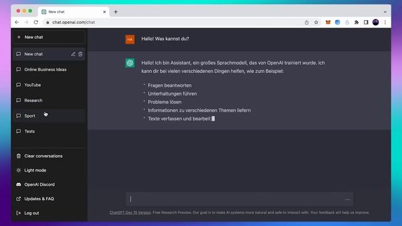Screen dimensions: 402x226
Task: Start a new chat from sidebar button
Action: tap(49, 37)
